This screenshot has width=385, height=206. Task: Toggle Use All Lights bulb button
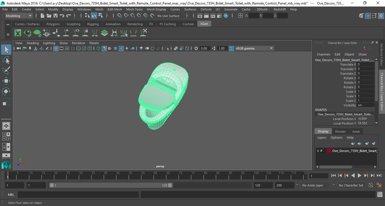click(127, 48)
